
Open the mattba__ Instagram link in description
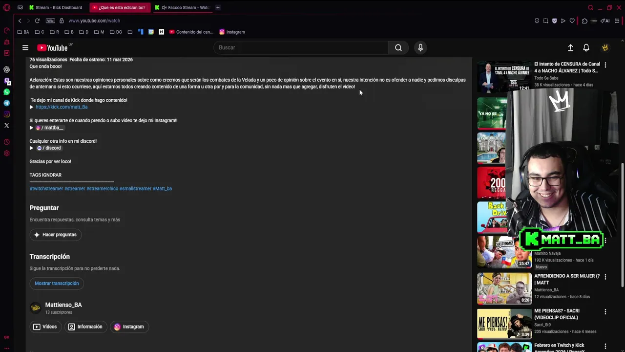point(49,128)
